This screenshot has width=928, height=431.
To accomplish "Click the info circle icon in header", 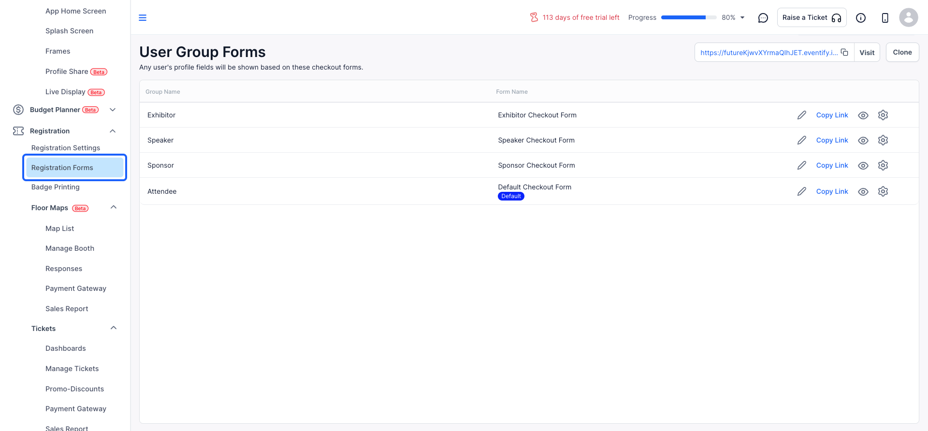I will tap(861, 18).
